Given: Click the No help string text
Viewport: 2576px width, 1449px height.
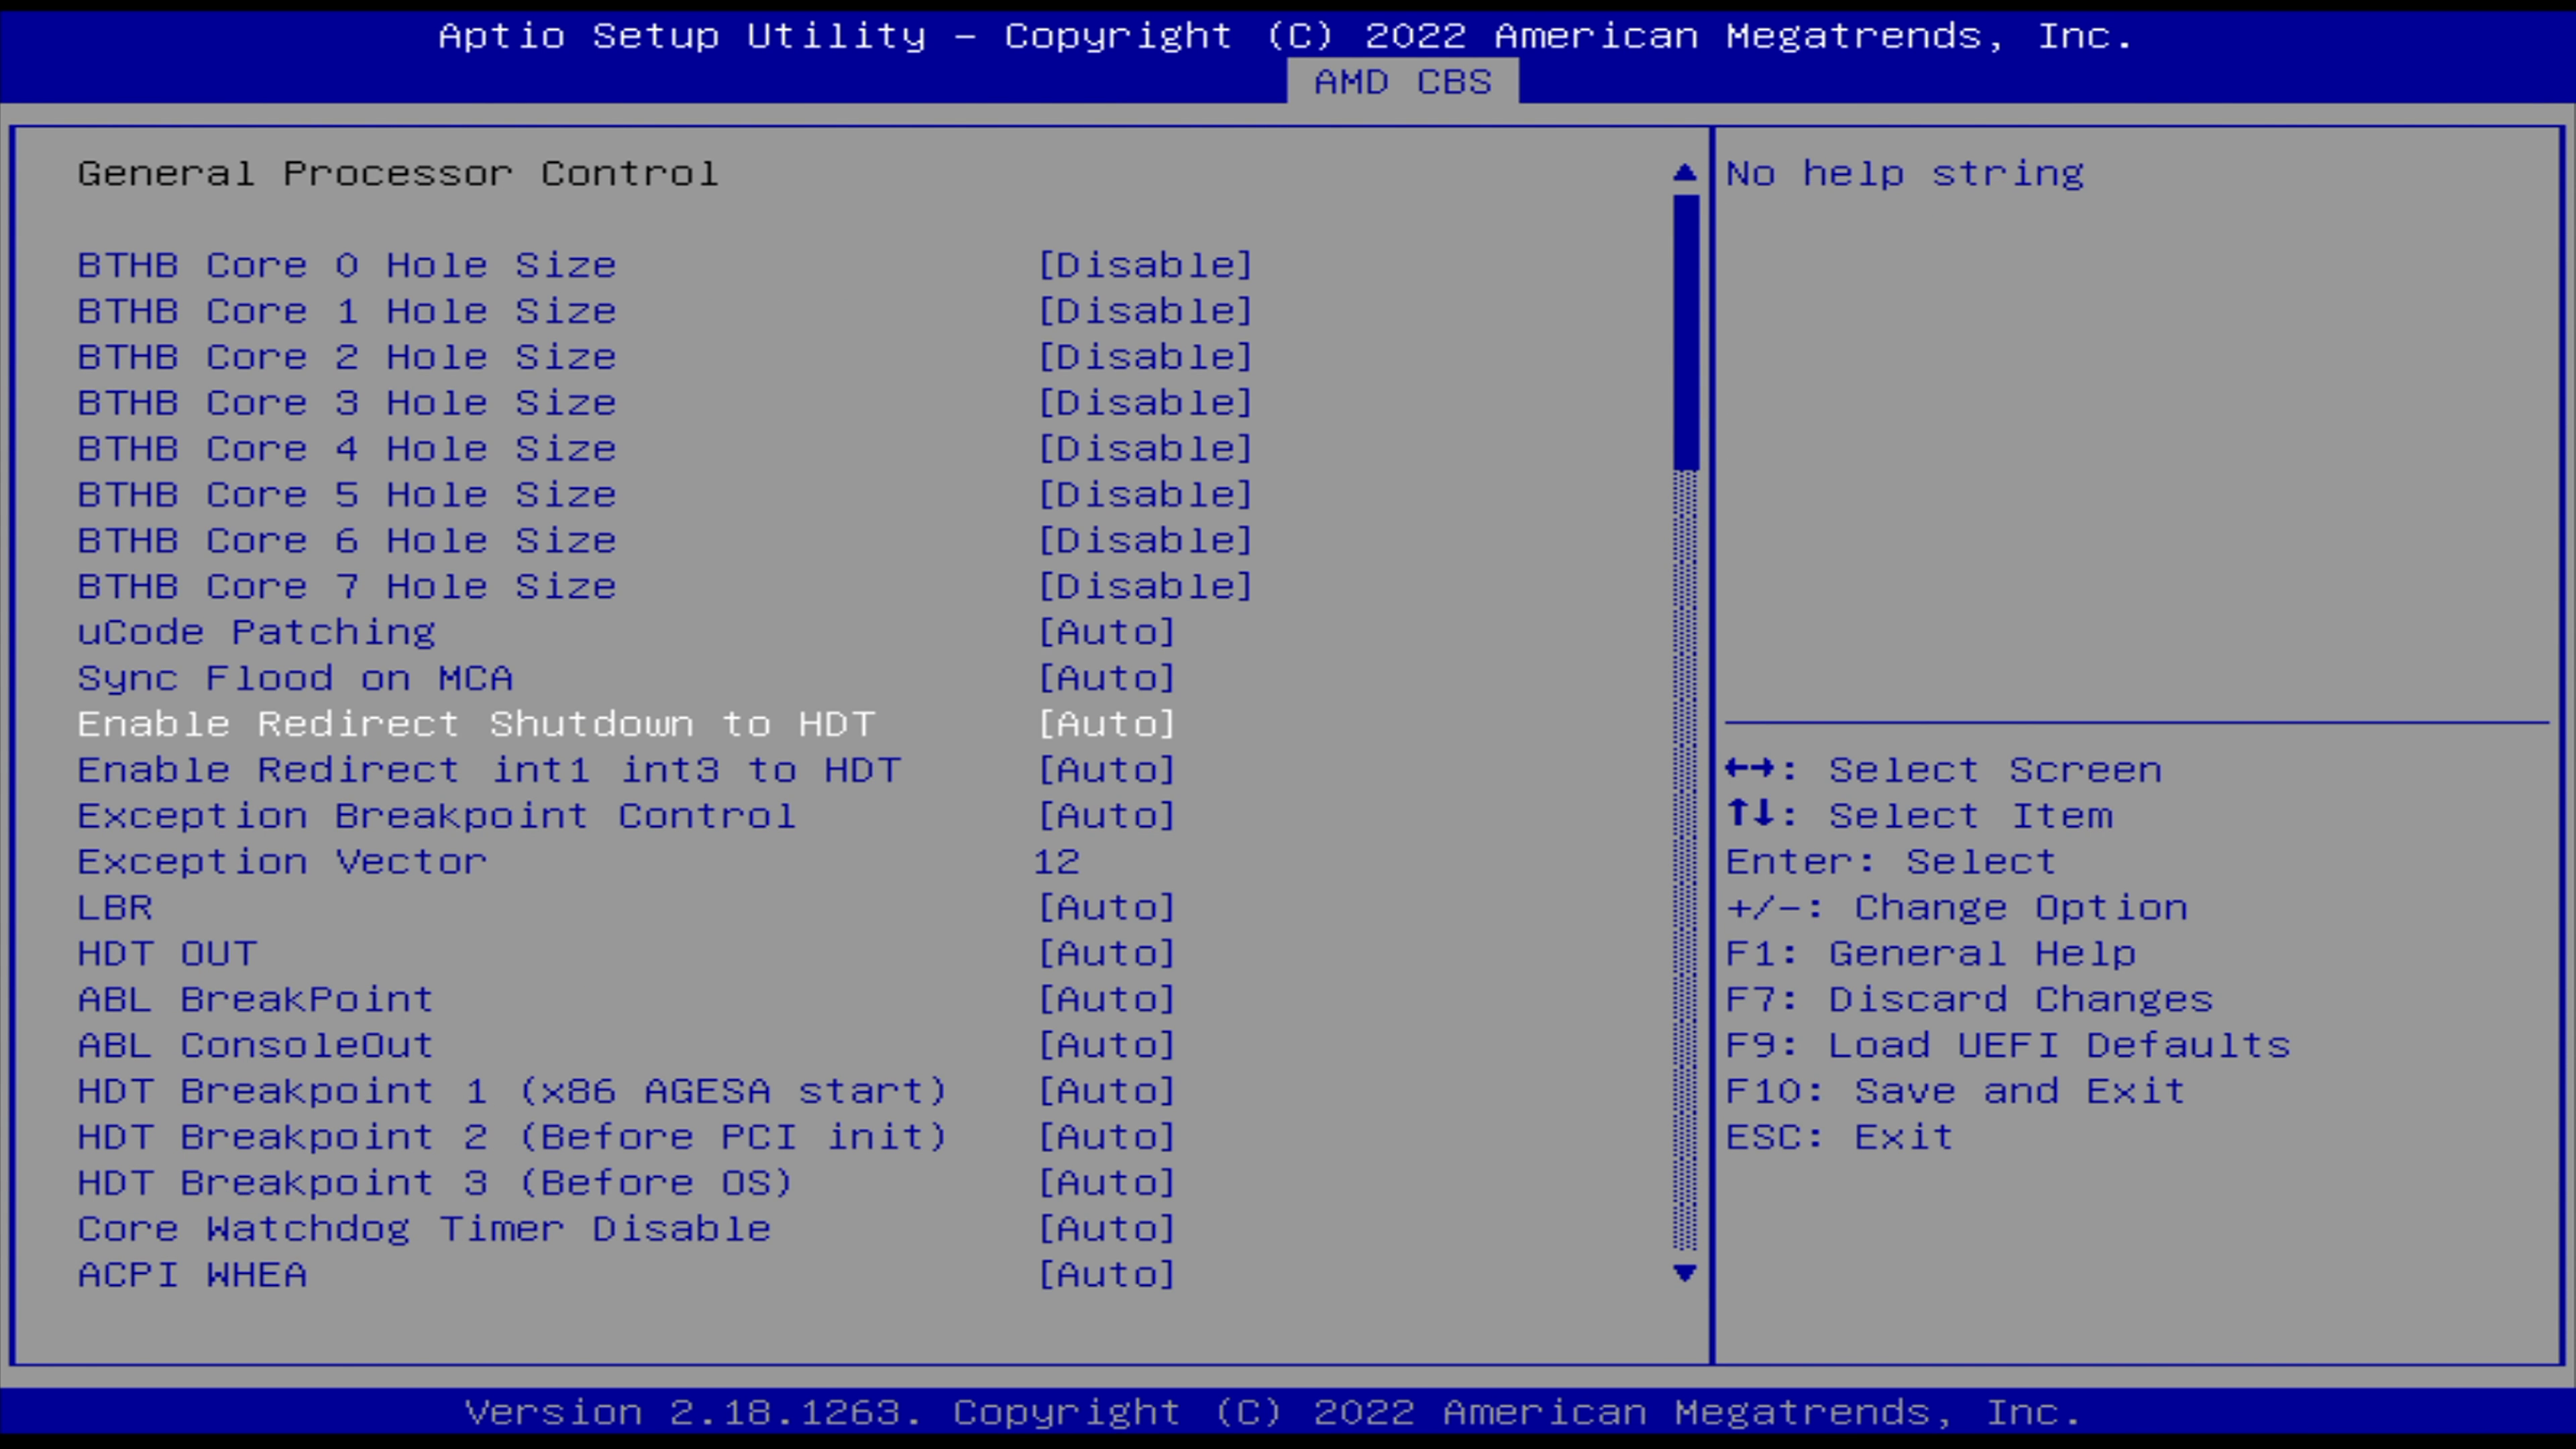Looking at the screenshot, I should coord(1905,174).
